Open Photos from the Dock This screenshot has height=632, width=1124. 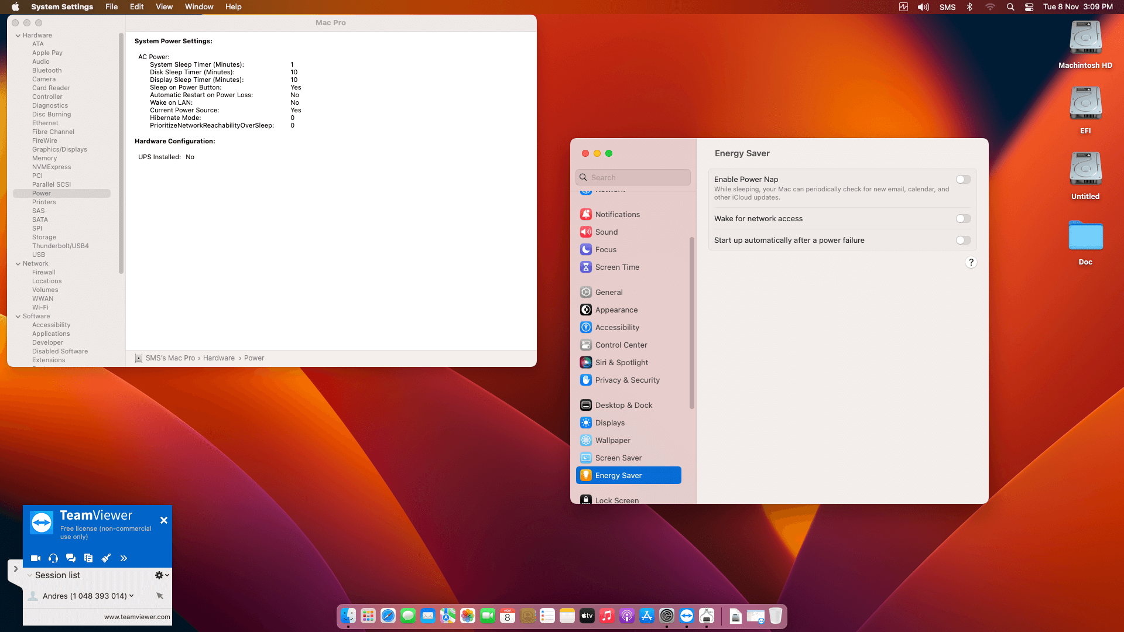pos(468,616)
